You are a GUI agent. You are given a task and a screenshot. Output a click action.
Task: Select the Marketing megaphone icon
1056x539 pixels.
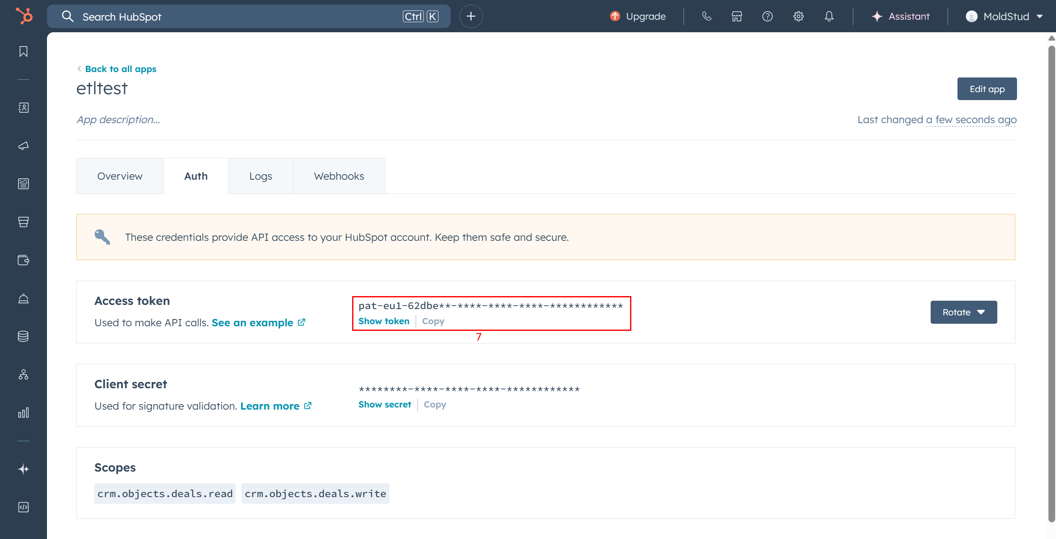click(x=23, y=146)
